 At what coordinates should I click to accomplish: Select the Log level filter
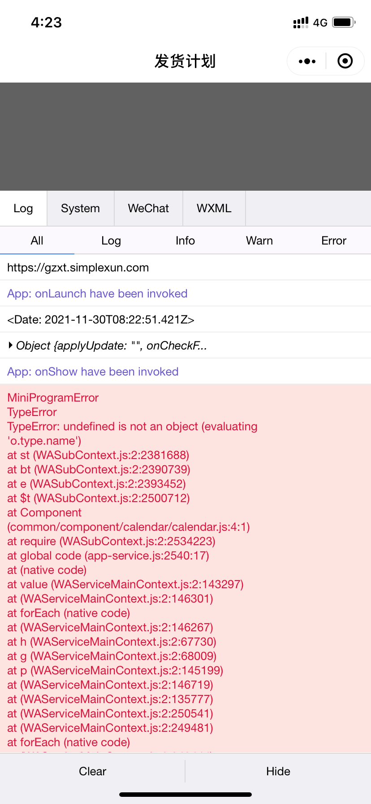[111, 240]
